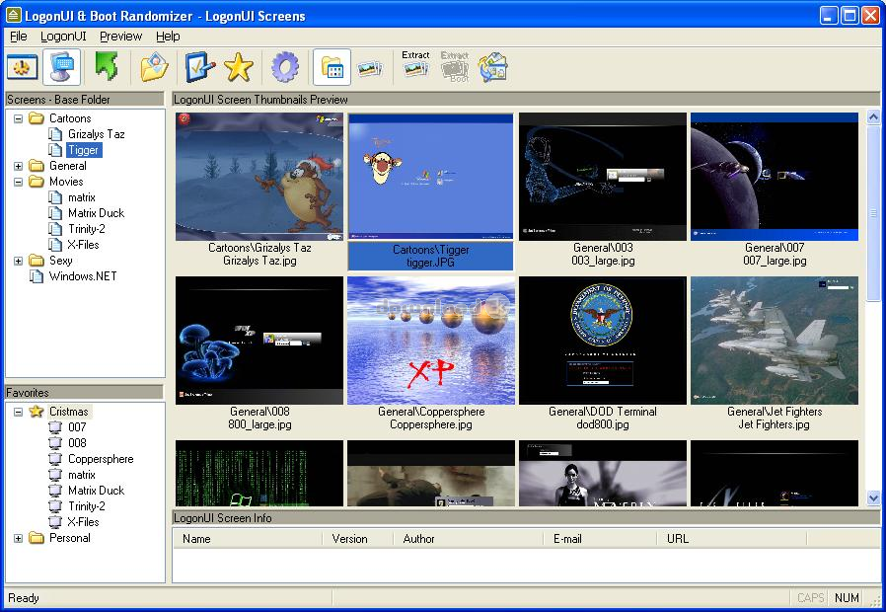Open the LogonUI menu

(63, 37)
